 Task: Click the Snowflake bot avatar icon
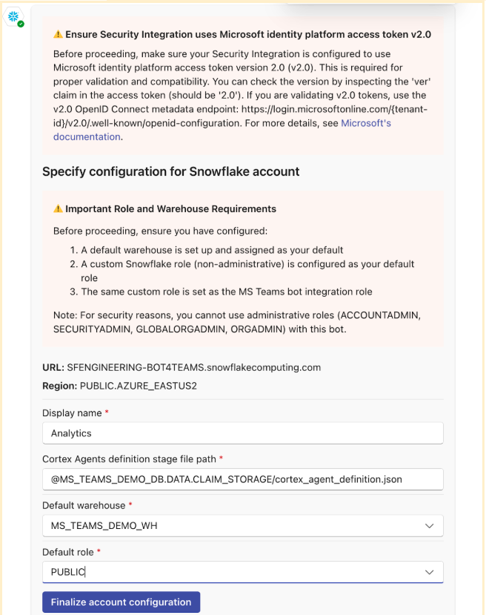(13, 16)
